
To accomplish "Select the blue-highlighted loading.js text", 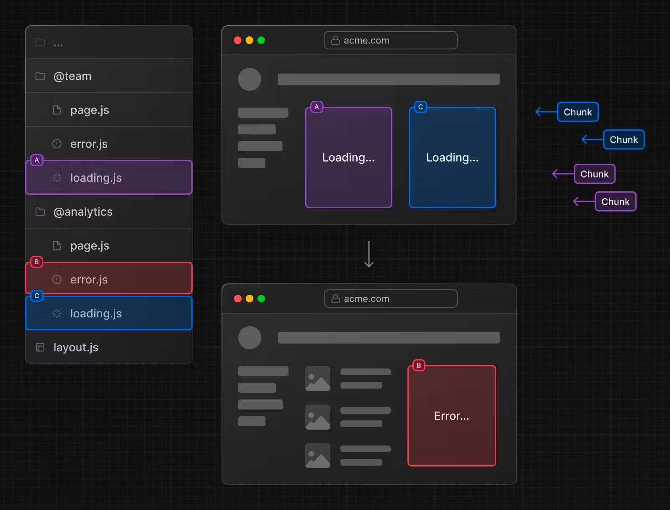I will click(96, 314).
